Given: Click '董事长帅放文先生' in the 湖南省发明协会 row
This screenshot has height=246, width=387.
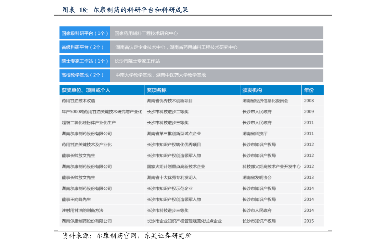Looking at the screenshot, I should point(78,178).
